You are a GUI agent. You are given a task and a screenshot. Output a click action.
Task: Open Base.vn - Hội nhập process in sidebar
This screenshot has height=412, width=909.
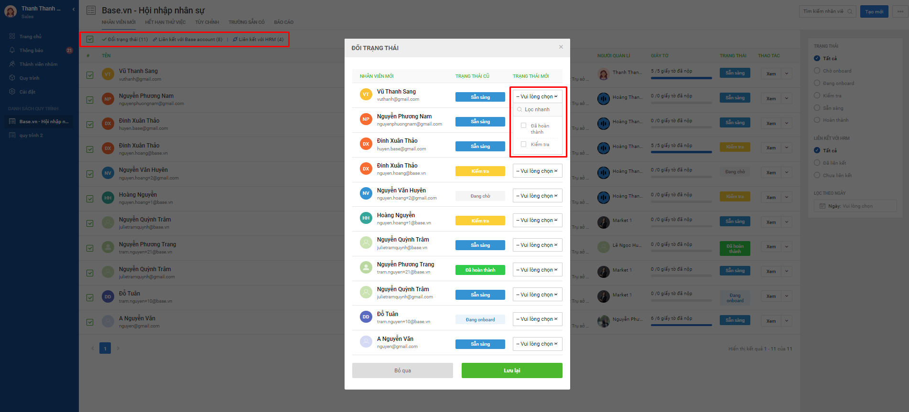[39, 121]
